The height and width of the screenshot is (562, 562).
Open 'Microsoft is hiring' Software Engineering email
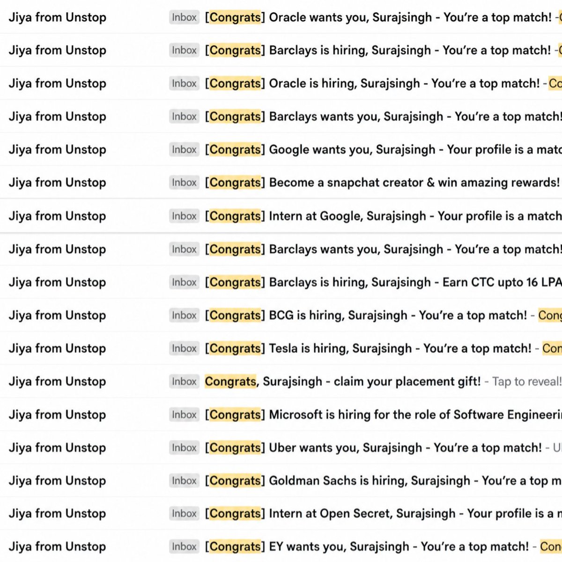pos(281,414)
